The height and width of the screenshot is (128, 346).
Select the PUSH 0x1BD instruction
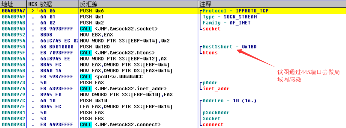point(95,47)
